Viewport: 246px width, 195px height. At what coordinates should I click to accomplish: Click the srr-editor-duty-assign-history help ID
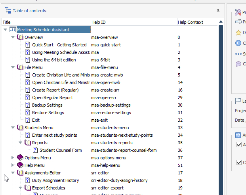[x=119, y=180]
